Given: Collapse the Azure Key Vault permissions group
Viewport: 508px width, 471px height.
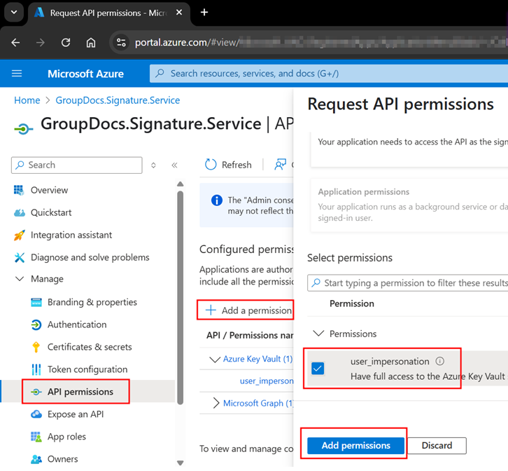Looking at the screenshot, I should coord(215,359).
